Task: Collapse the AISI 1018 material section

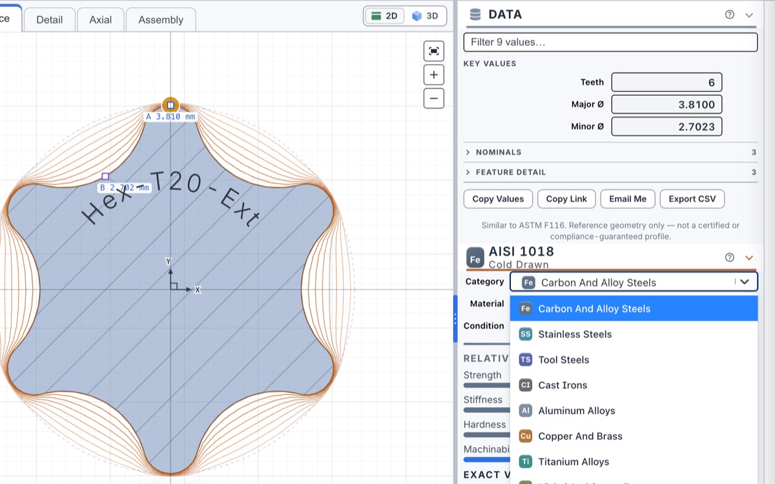Action: tap(749, 257)
